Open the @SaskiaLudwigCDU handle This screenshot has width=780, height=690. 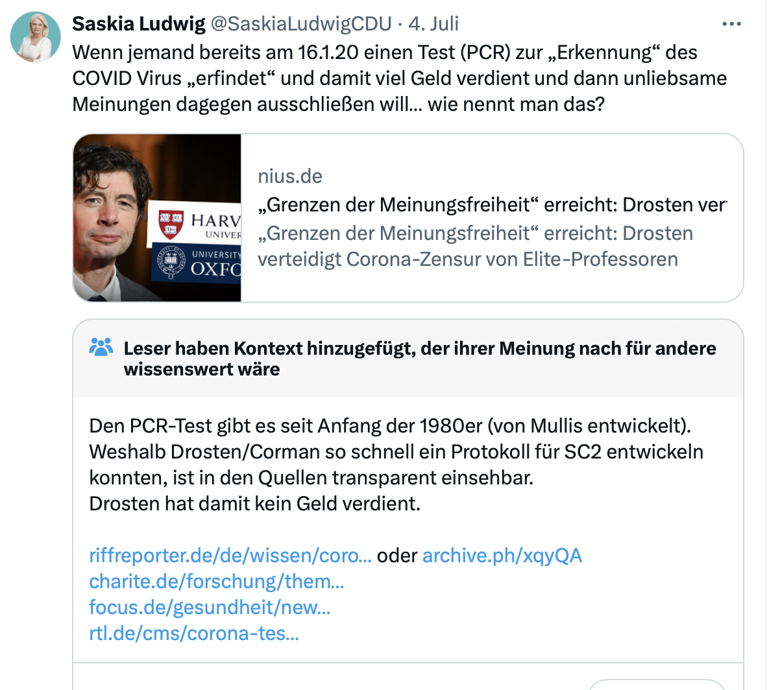click(301, 24)
